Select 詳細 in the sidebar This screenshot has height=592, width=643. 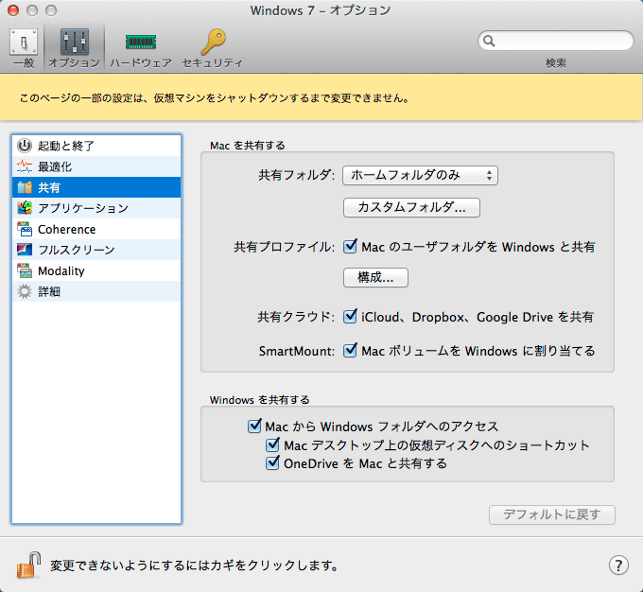pyautogui.click(x=96, y=291)
